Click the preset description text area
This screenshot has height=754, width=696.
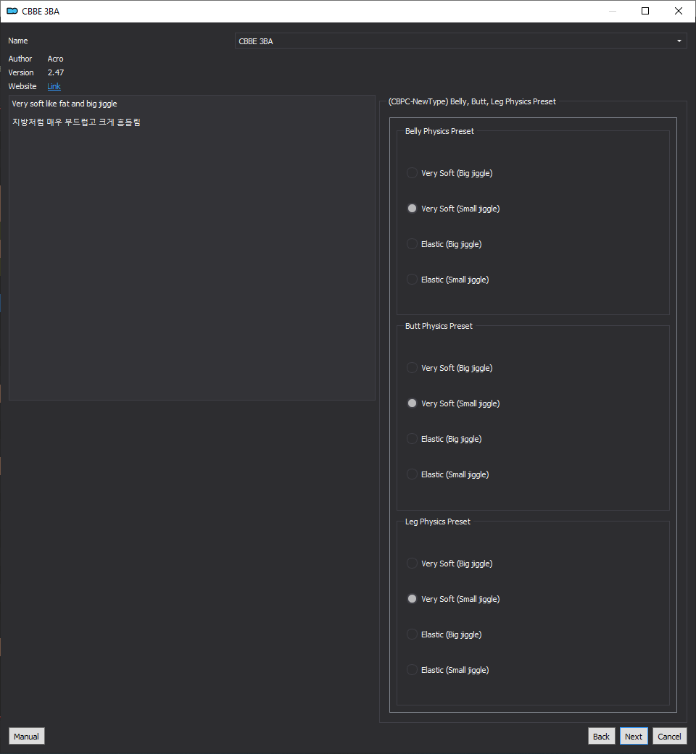tap(192, 248)
